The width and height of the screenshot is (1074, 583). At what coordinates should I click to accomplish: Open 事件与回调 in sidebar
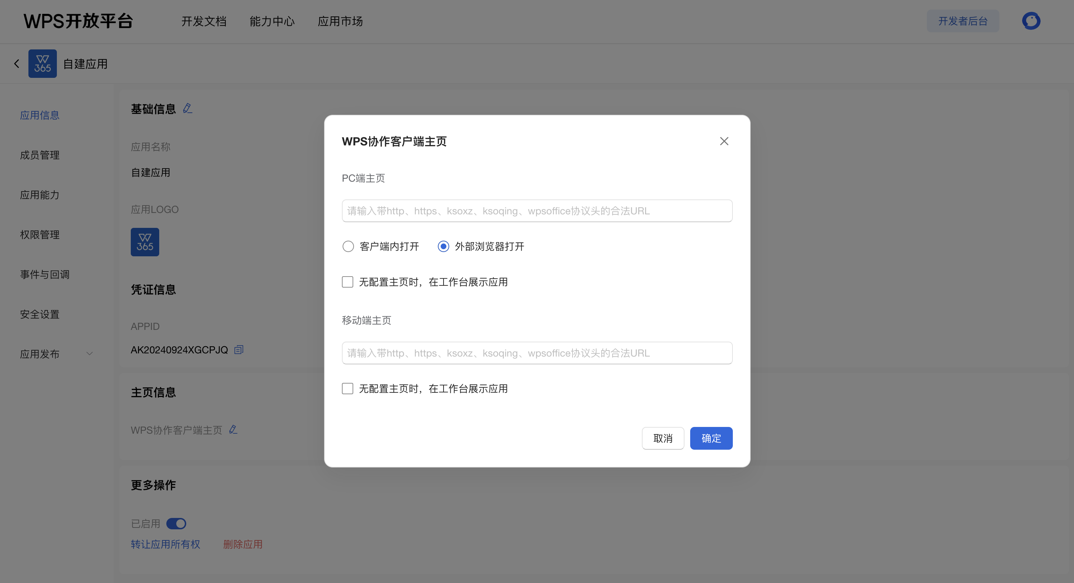(x=45, y=275)
